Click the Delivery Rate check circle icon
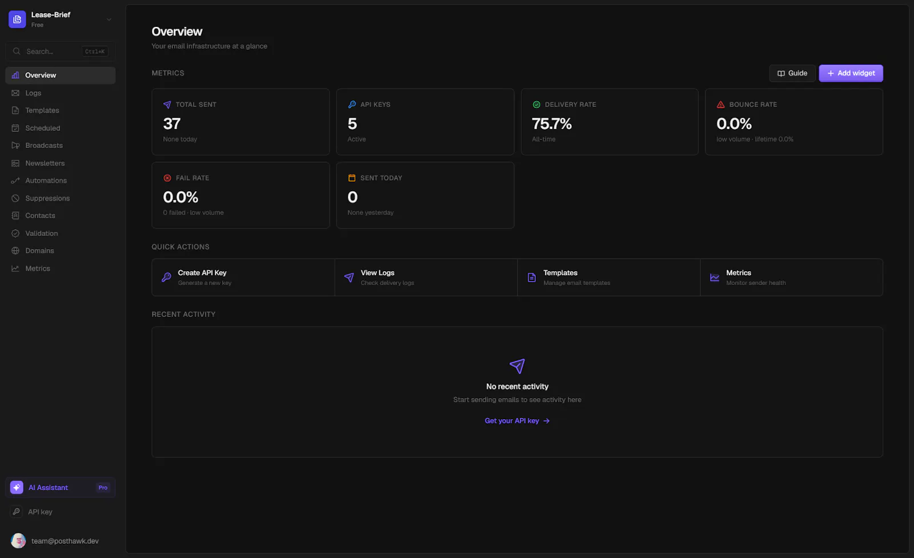Screen dimensions: 914x558 (x=536, y=105)
